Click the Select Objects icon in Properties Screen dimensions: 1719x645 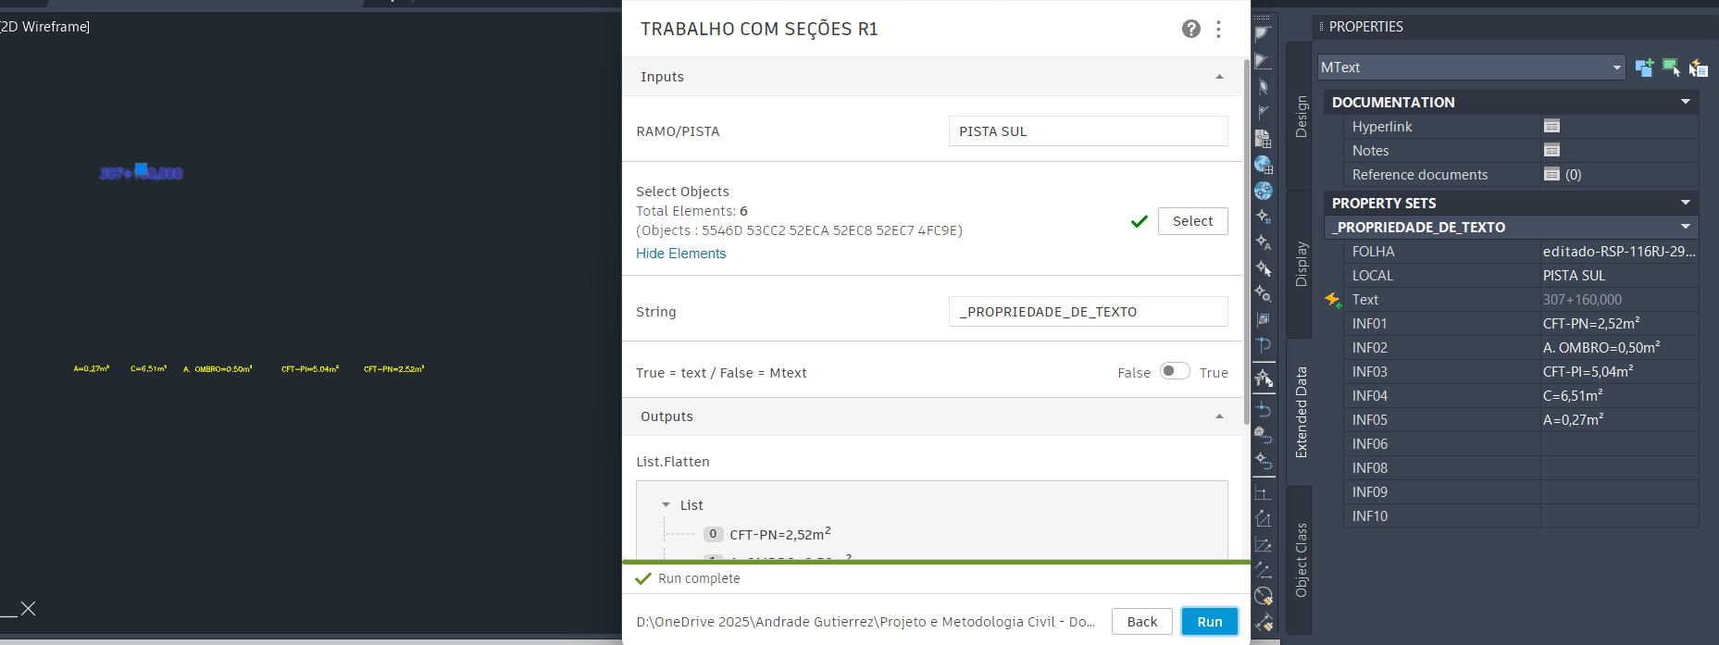pyautogui.click(x=1671, y=68)
